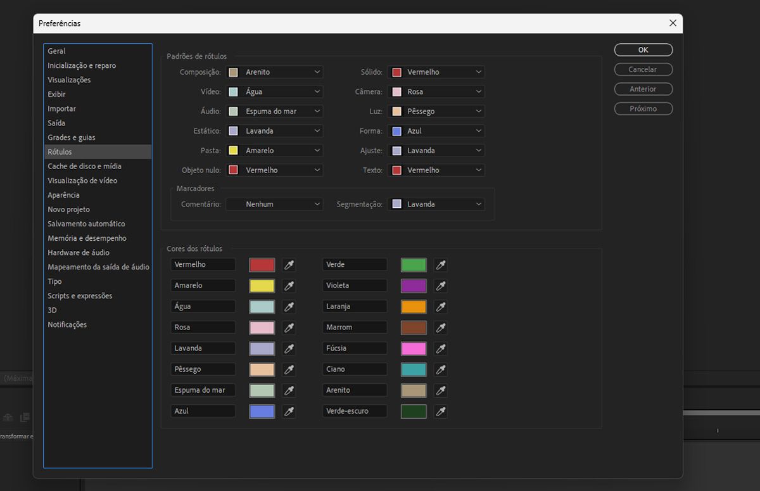Open Grades e guias preferences

(98, 137)
